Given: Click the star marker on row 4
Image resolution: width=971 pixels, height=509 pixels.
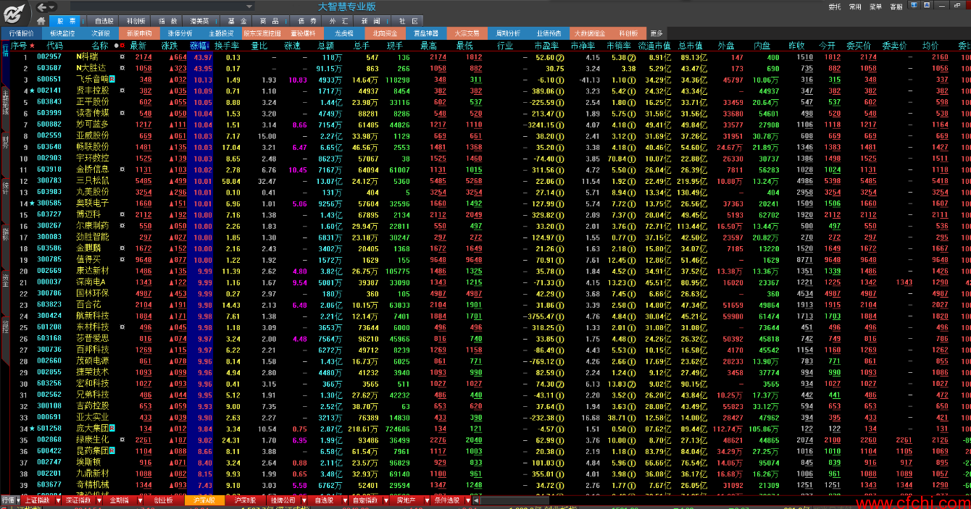Looking at the screenshot, I should [x=32, y=91].
